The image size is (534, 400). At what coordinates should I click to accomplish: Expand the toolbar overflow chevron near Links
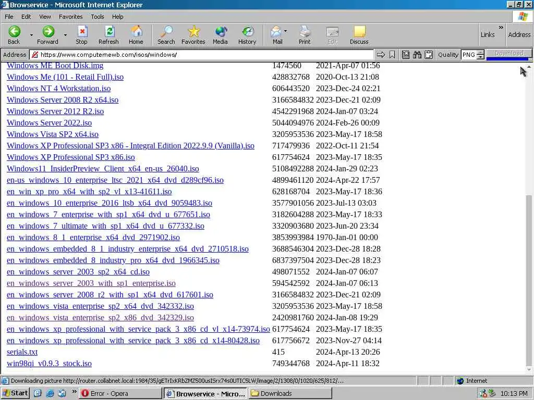(501, 28)
